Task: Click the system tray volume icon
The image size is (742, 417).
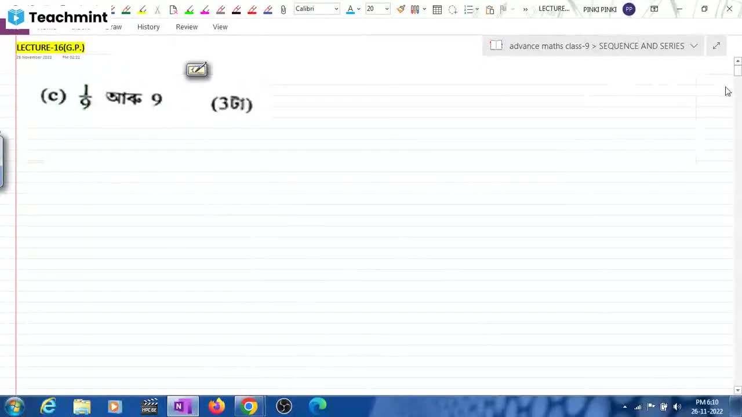Action: click(676, 407)
